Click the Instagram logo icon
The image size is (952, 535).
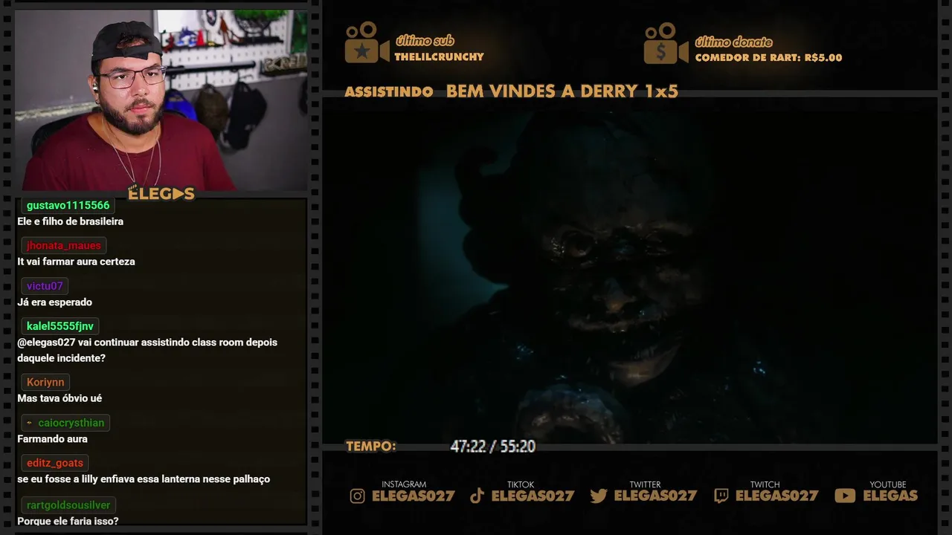[x=358, y=496]
